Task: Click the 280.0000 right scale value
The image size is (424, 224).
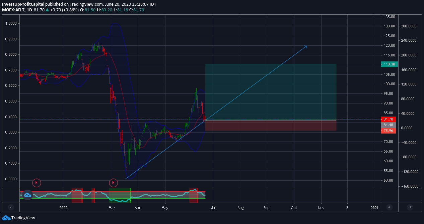Action: click(x=409, y=26)
